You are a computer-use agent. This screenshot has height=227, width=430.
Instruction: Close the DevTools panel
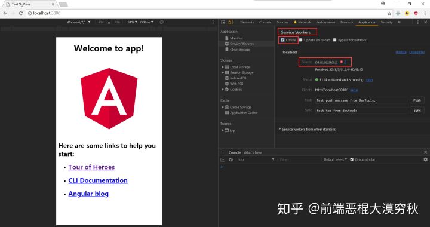coord(425,22)
